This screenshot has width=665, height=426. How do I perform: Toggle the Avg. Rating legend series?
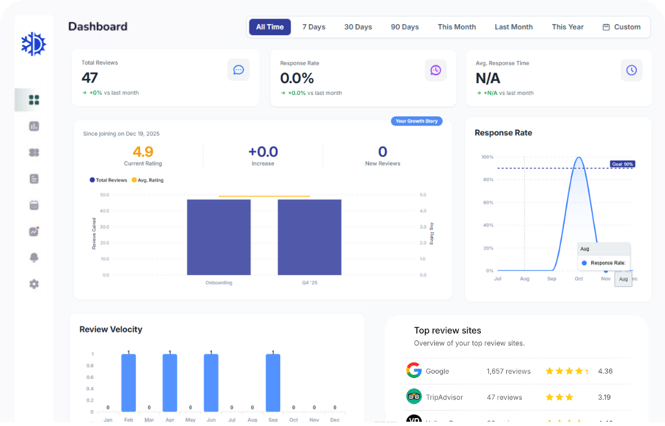[x=147, y=180]
